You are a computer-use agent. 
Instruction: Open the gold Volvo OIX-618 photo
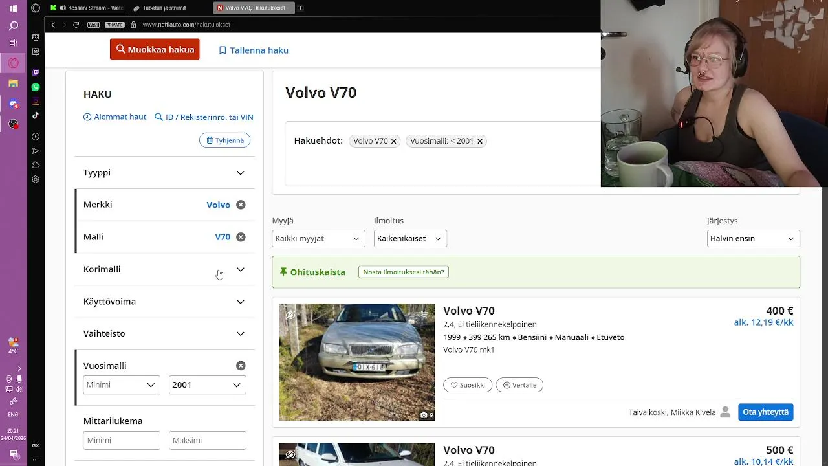357,362
